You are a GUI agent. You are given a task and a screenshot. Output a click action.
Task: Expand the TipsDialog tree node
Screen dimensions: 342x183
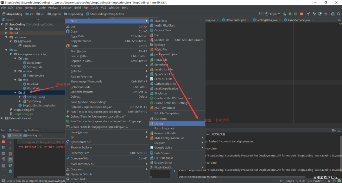20,101
